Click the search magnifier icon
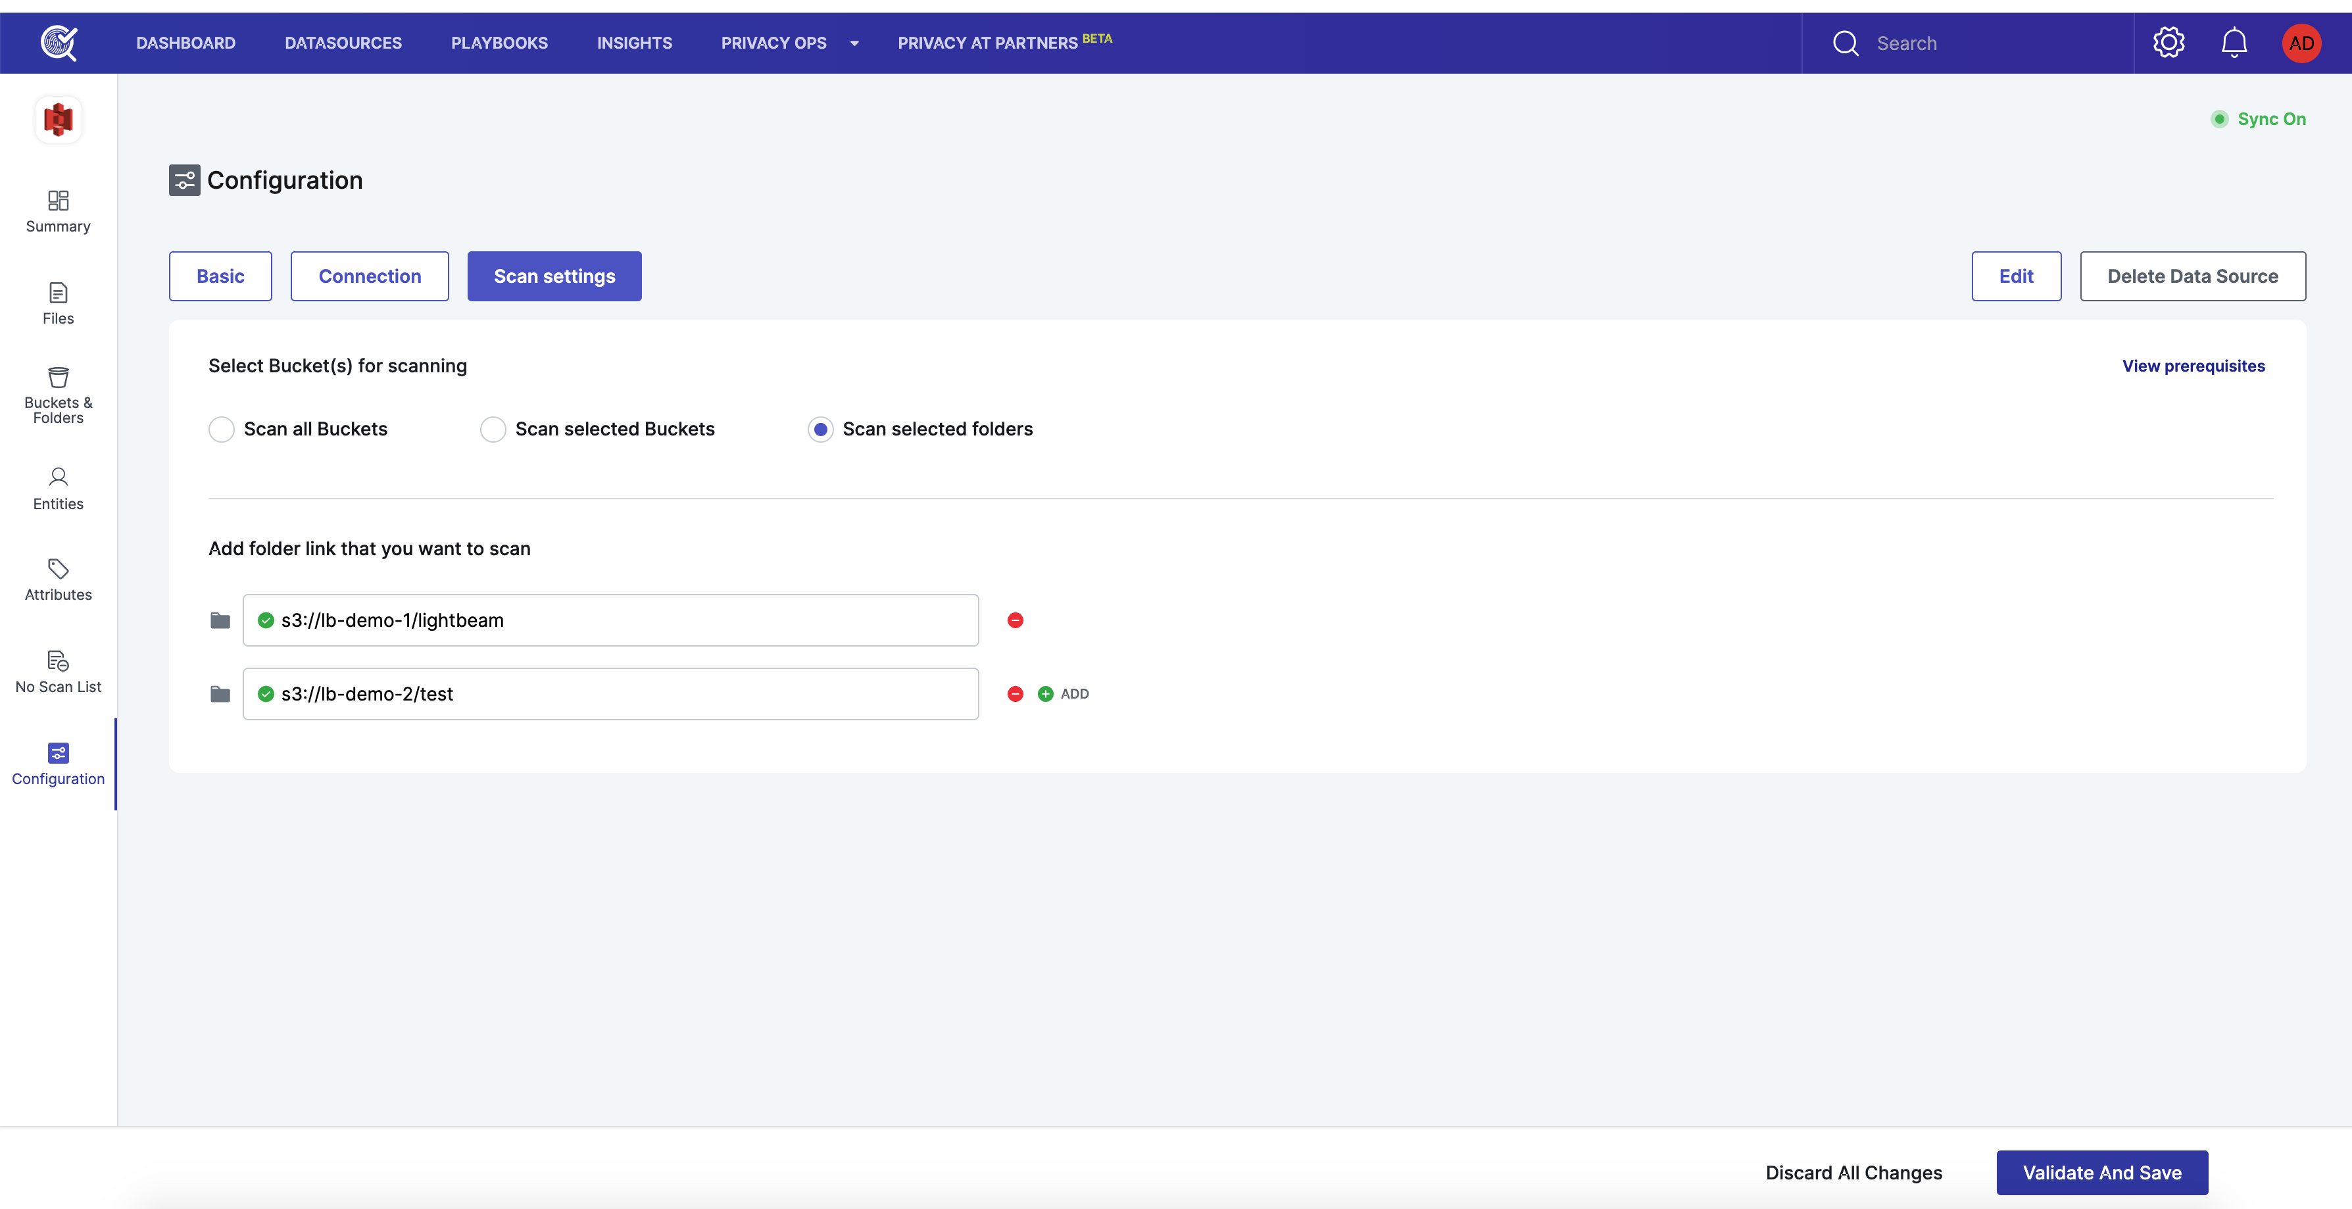2352x1209 pixels. click(1846, 43)
